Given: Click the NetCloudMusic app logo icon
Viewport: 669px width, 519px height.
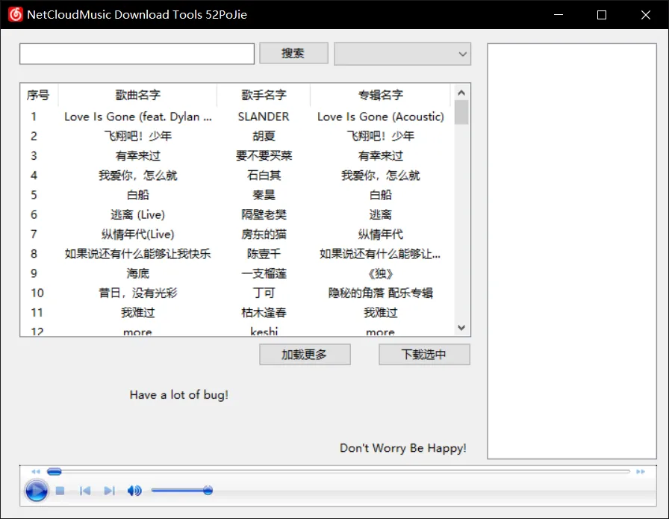Looking at the screenshot, I should 16,14.
